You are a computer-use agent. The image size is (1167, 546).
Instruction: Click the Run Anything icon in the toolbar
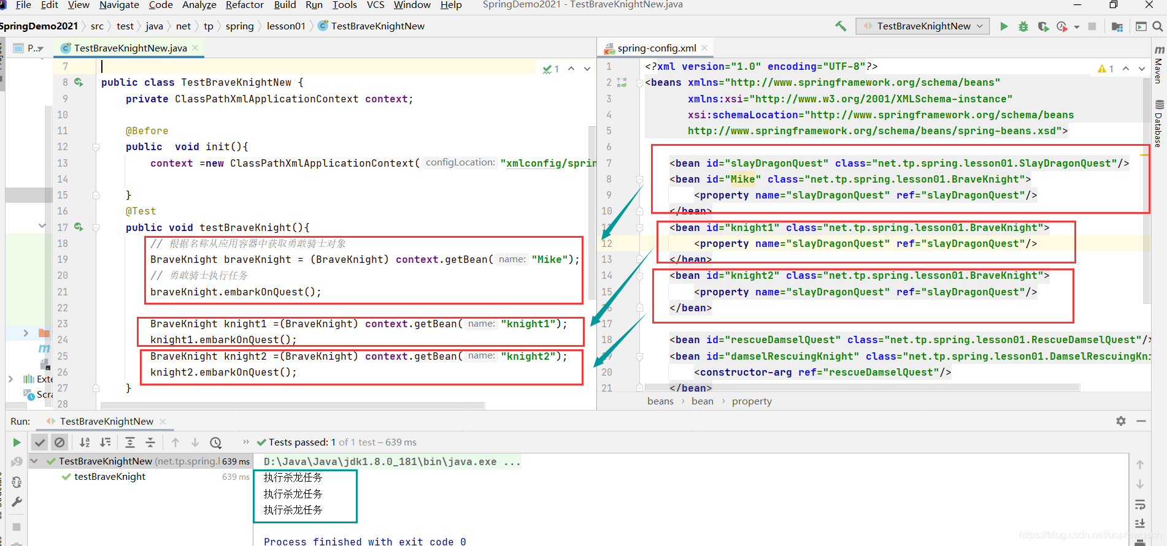coord(1141,26)
